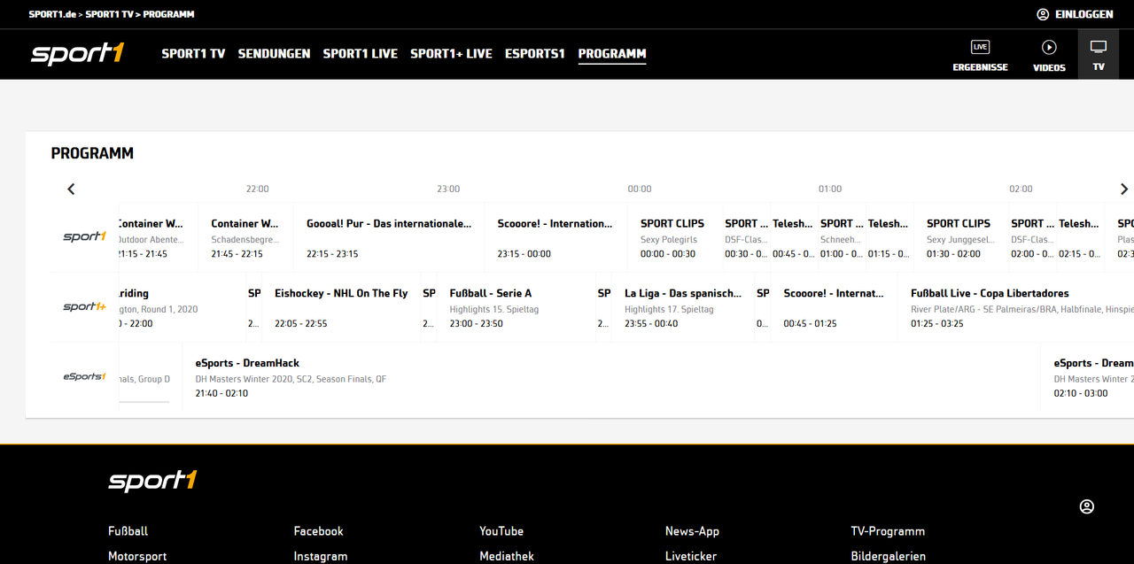Open Eishockey - NHL On The Fly program

(341, 307)
